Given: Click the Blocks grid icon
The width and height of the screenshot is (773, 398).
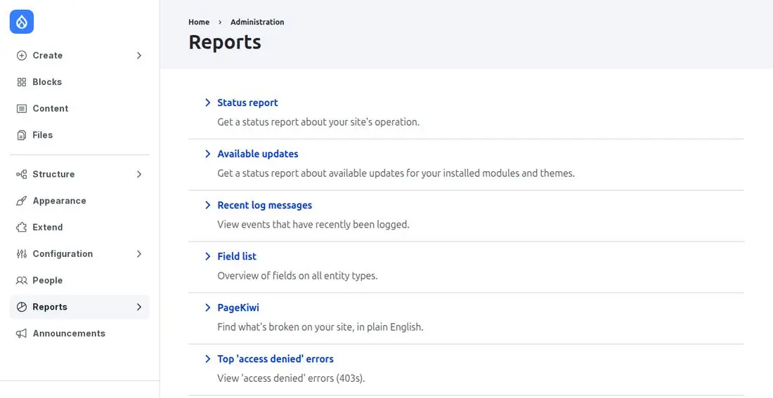Looking at the screenshot, I should click(x=22, y=82).
